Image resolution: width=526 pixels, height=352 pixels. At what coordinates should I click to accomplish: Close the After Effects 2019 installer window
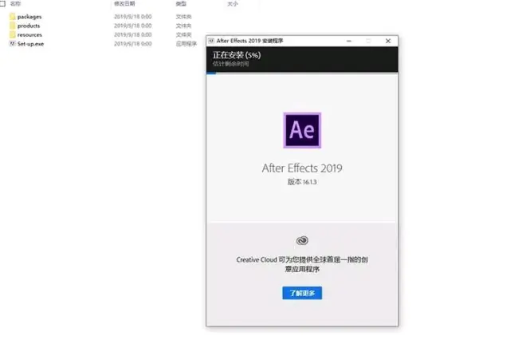(x=388, y=41)
